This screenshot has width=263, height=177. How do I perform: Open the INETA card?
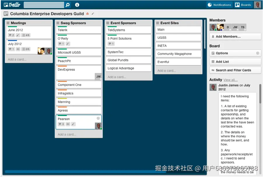click(178, 45)
